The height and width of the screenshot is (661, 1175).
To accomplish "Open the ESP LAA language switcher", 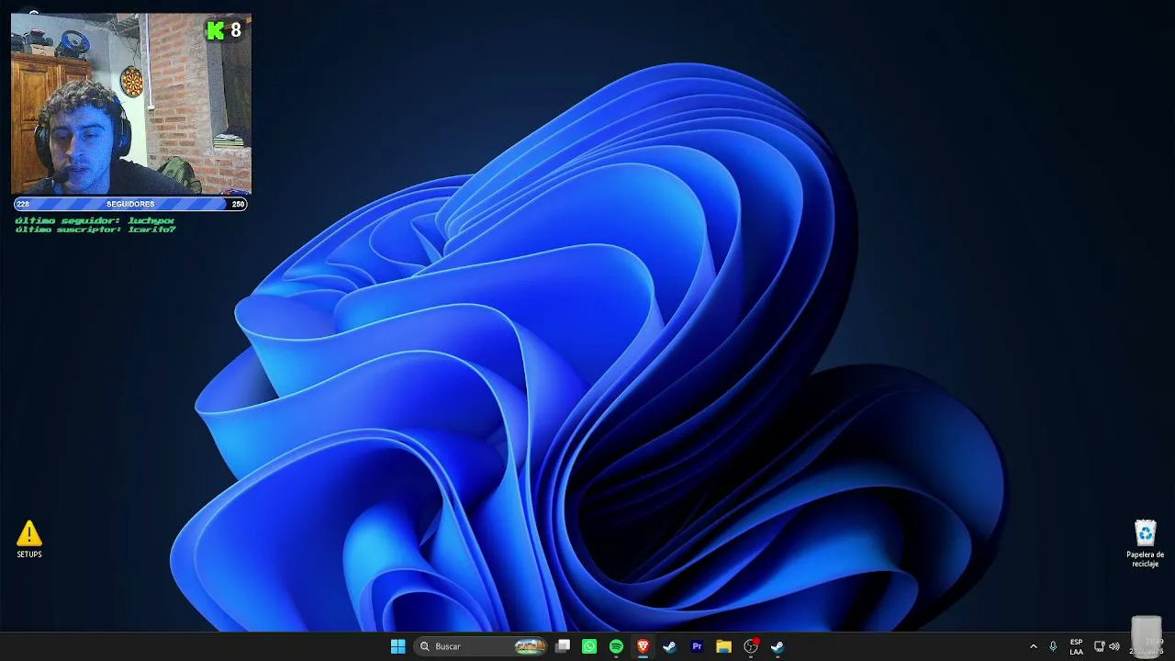I will pyautogui.click(x=1076, y=646).
